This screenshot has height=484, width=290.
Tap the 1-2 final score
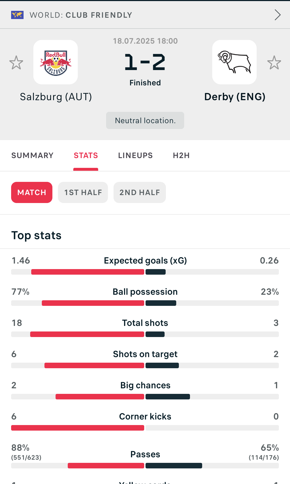145,62
